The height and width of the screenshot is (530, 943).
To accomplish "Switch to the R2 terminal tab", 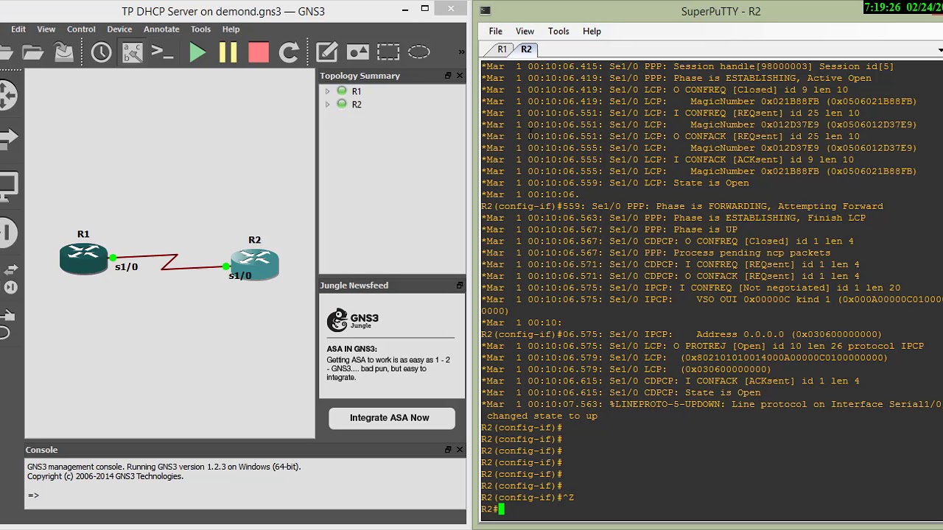I will pos(526,49).
